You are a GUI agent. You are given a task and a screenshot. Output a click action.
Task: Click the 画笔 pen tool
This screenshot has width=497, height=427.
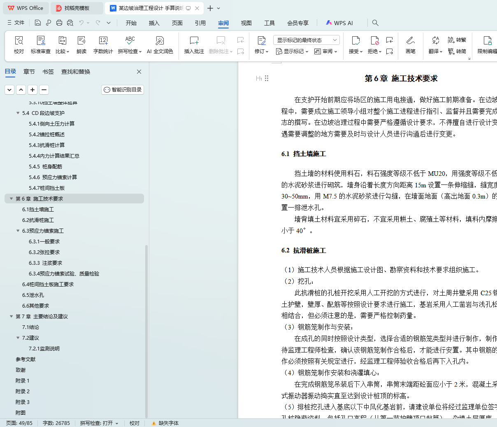(411, 45)
